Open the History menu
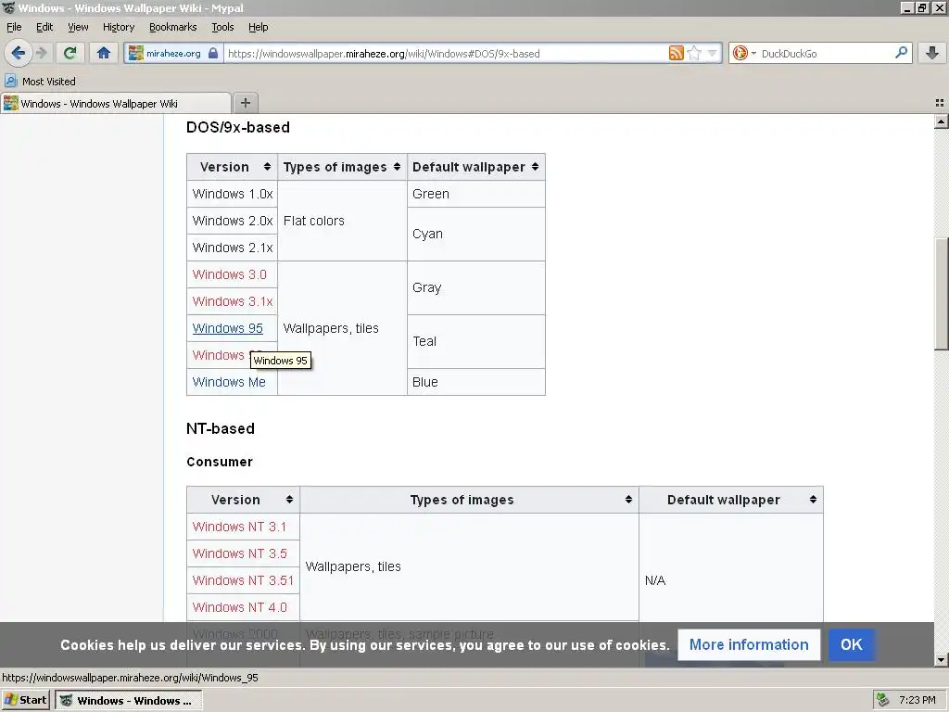The width and height of the screenshot is (949, 712). point(119,27)
